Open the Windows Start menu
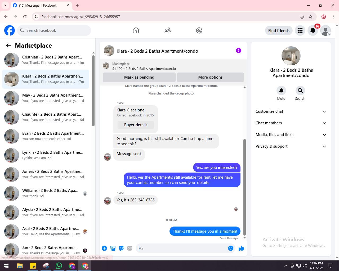Image resolution: width=339 pixels, height=271 pixels. click(x=6, y=266)
